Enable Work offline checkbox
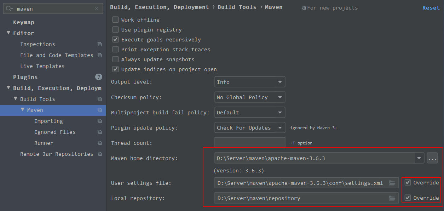The width and height of the screenshot is (444, 211). click(x=115, y=20)
